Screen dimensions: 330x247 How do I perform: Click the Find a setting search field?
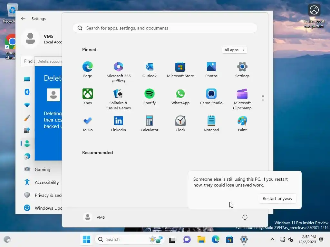click(x=28, y=61)
